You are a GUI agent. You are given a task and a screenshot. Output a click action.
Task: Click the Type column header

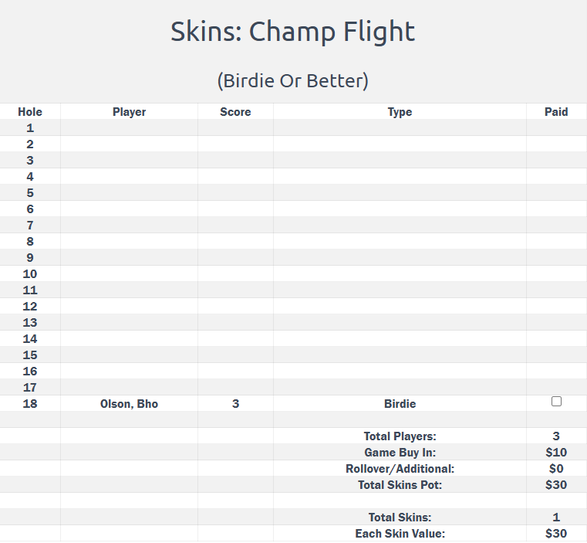coord(400,112)
